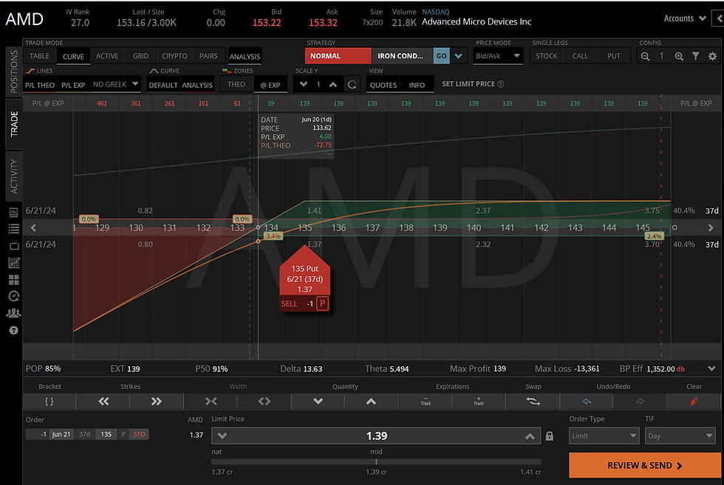Click the Bracket braces button
The width and height of the screenshot is (724, 485).
point(49,402)
